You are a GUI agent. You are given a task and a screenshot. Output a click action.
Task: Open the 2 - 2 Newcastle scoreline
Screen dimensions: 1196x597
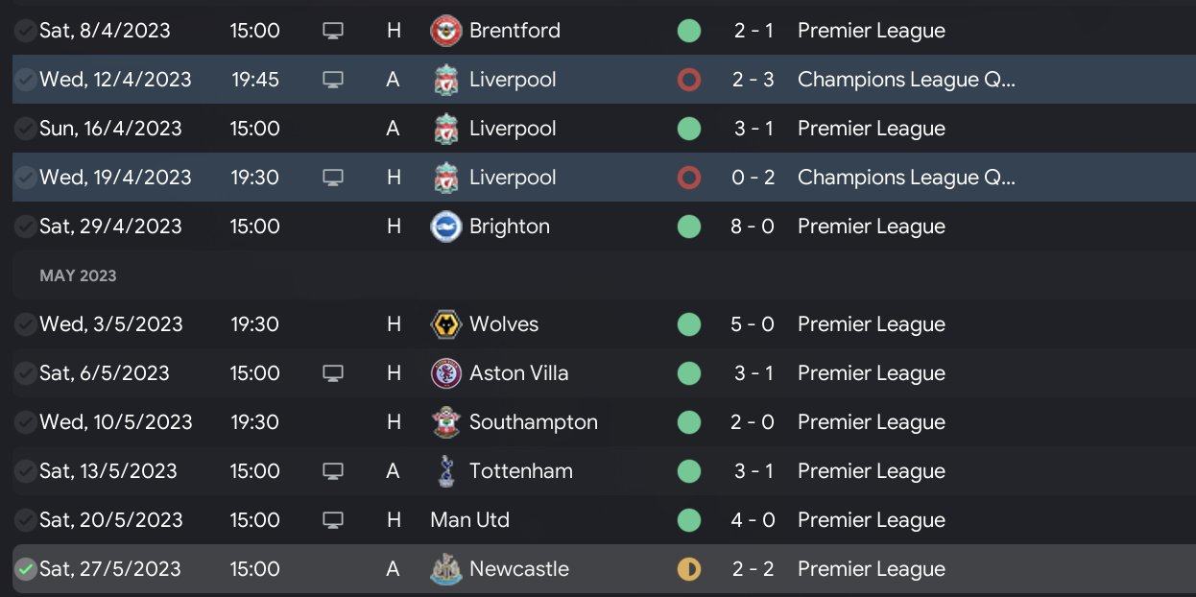(x=753, y=569)
